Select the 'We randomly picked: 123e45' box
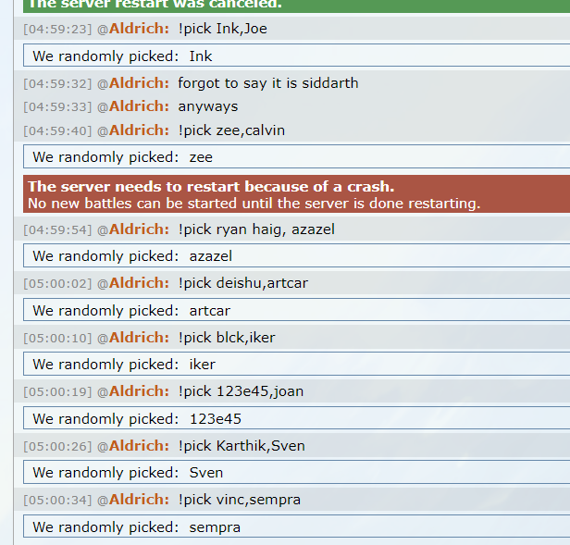This screenshot has height=545, width=570. (x=296, y=418)
